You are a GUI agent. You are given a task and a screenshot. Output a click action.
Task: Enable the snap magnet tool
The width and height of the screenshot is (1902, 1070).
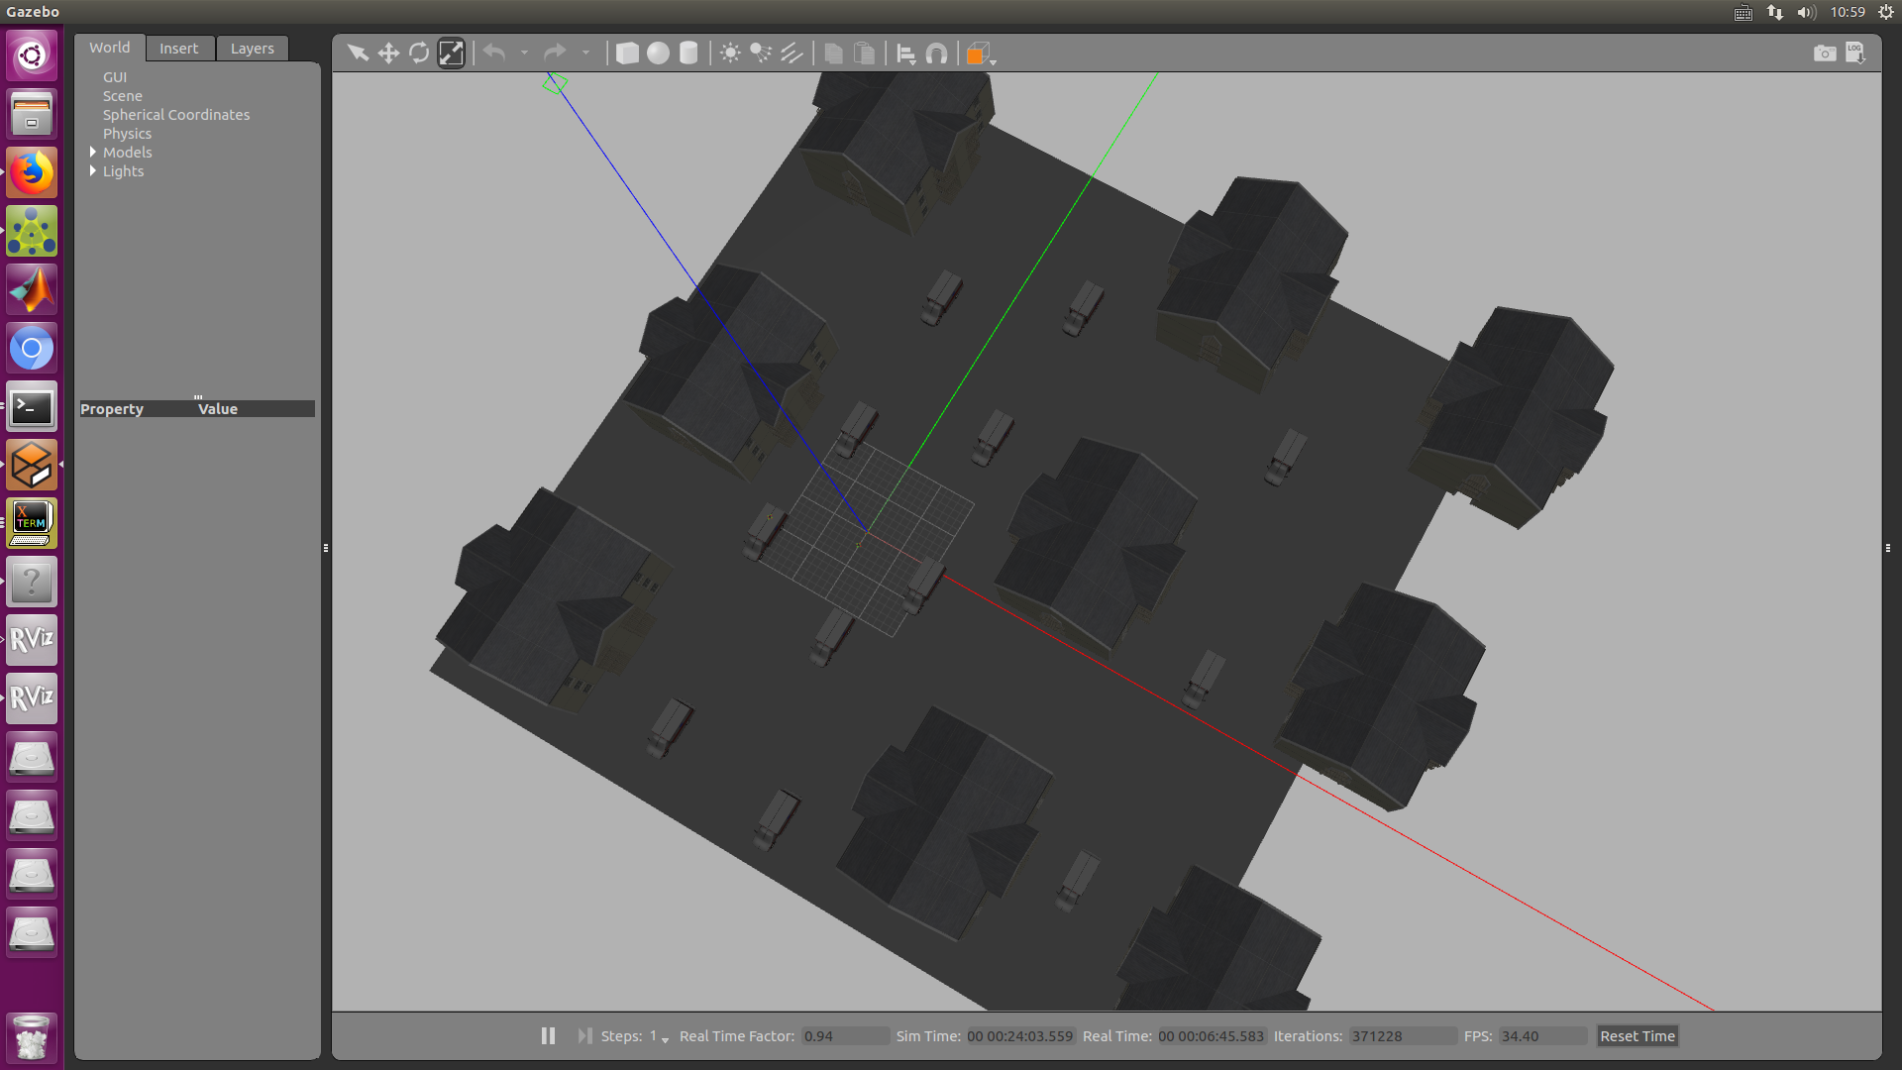point(936,53)
